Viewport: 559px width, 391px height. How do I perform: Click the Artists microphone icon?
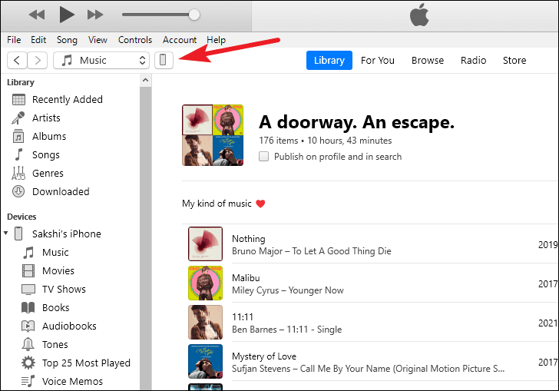coord(18,118)
